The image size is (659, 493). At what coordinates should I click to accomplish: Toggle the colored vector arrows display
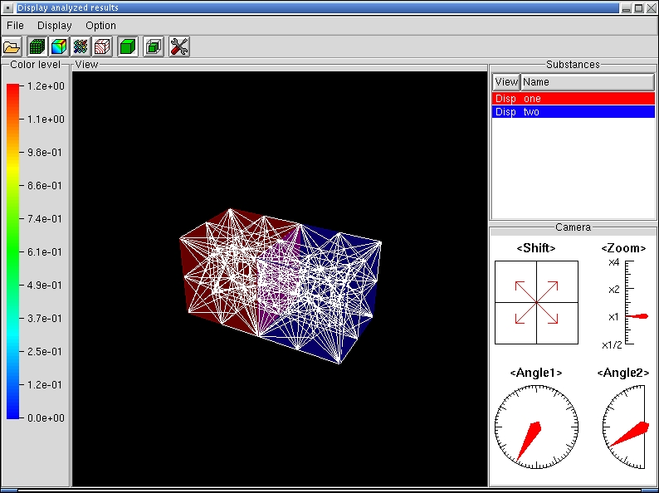(81, 46)
